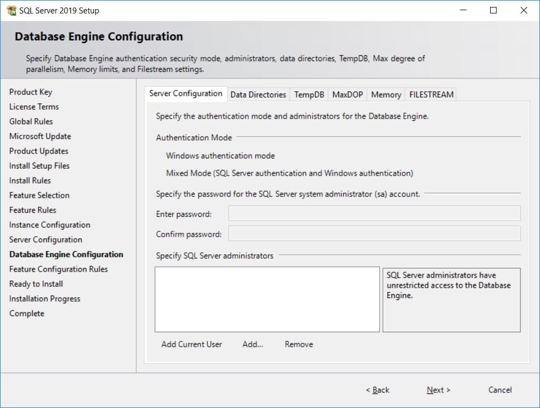Click the Enter password field
This screenshot has height=408, width=540.
pos(374,214)
